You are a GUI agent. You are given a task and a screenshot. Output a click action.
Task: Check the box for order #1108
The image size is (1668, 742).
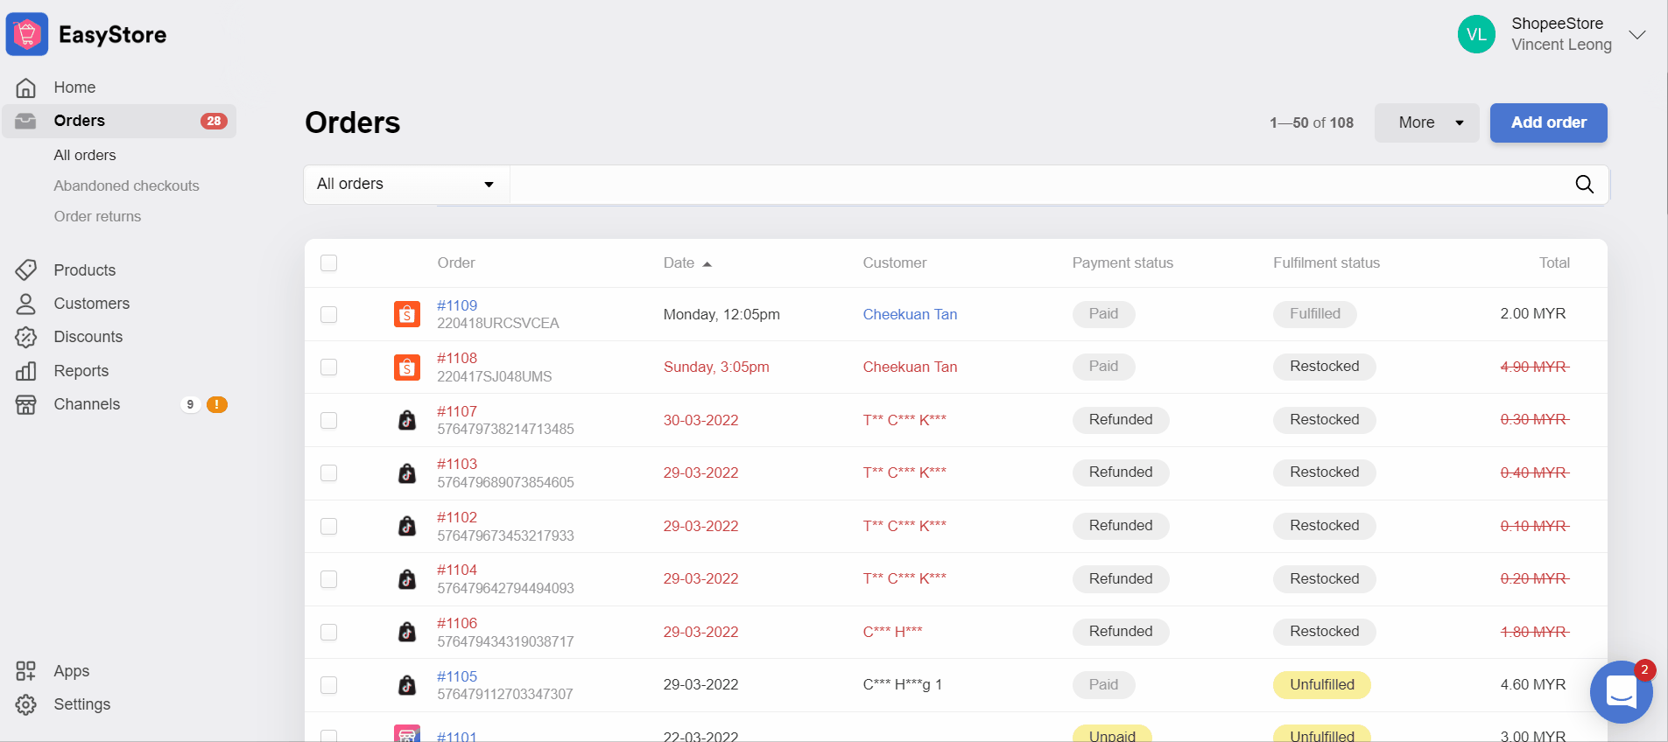[329, 367]
